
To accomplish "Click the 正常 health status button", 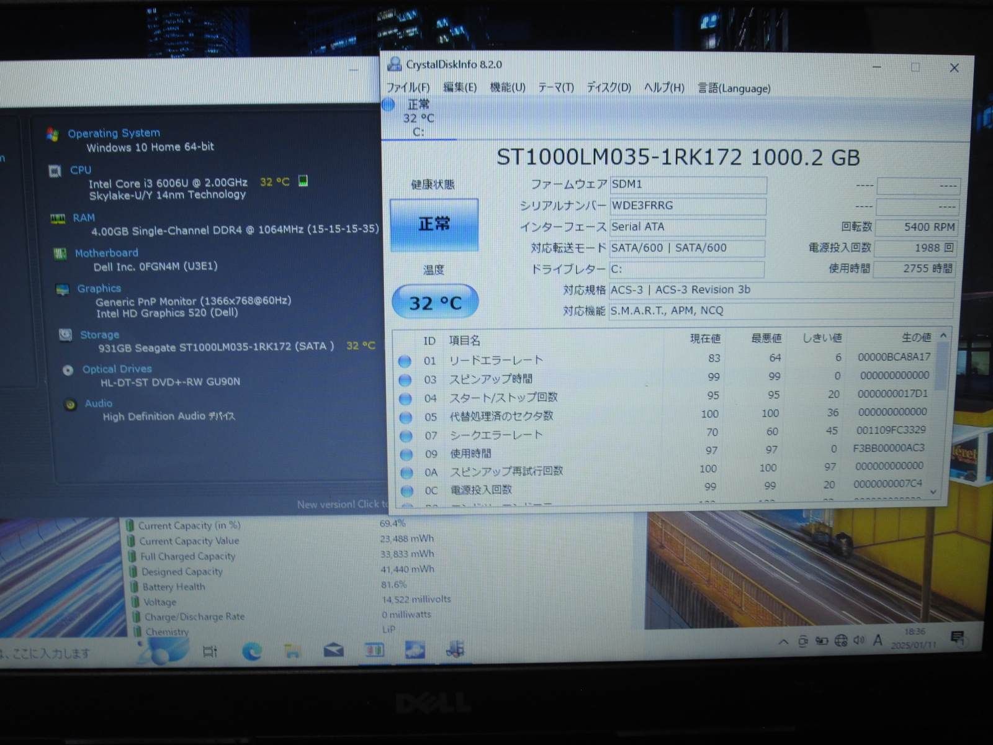I will click(x=434, y=224).
